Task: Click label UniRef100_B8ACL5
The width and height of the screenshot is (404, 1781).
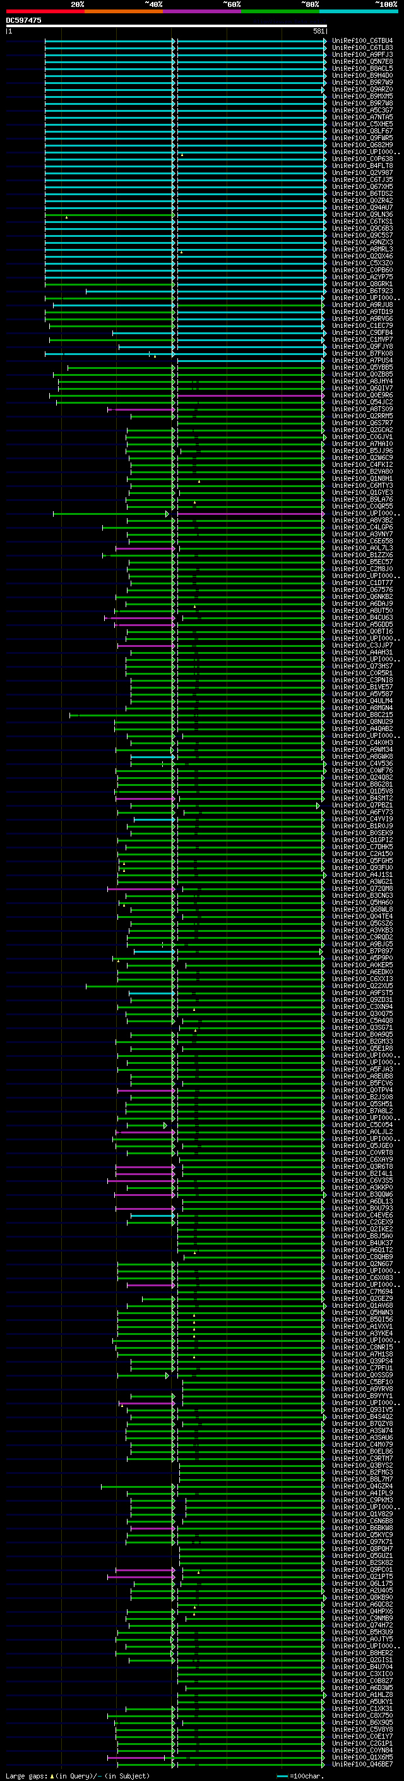Action: (362, 68)
